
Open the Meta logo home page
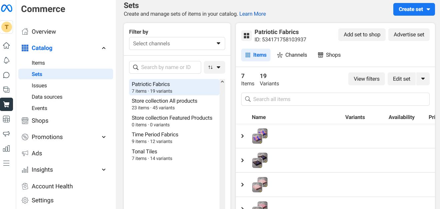6,8
